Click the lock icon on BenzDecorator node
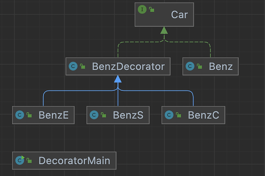Screen dimensions: 265x176 click(82, 66)
